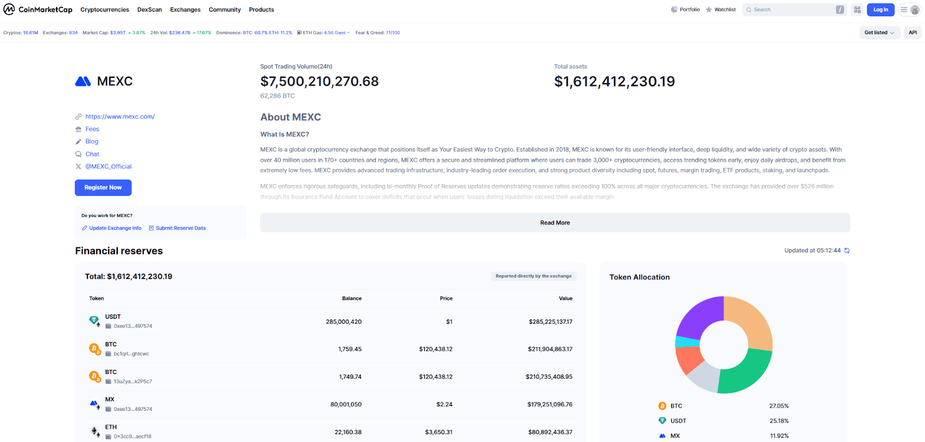The image size is (925, 442).
Task: Click the MX legend icon in Token Allocation
Action: (x=662, y=436)
